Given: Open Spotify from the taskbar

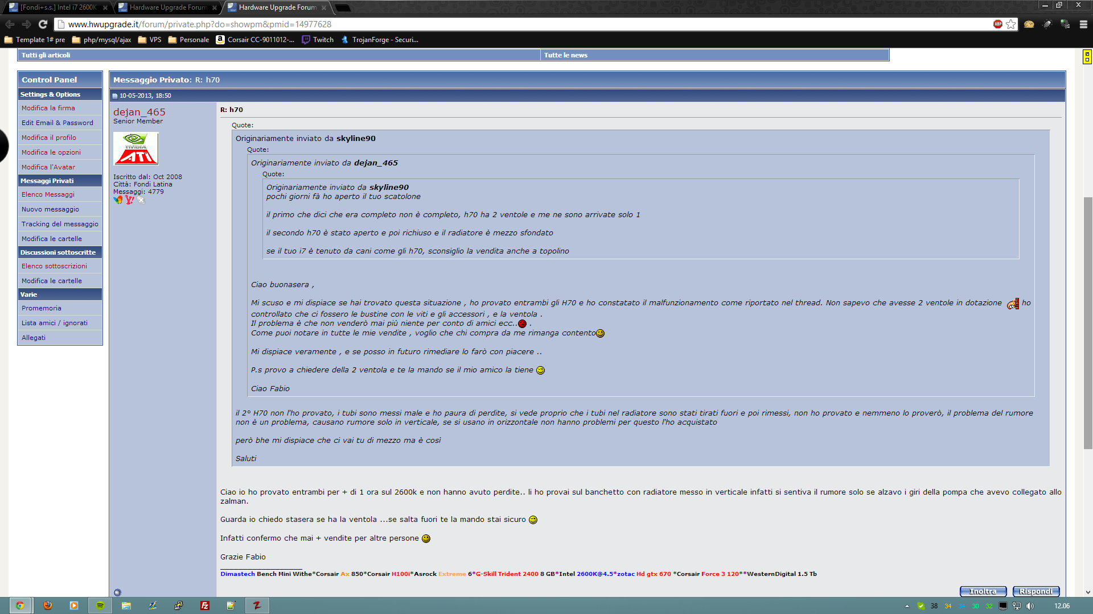Looking at the screenshot, I should click(100, 605).
